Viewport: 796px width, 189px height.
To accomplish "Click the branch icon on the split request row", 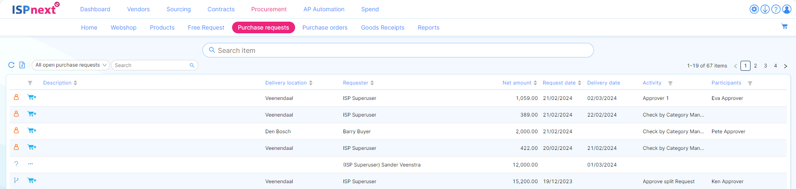I will [16, 180].
